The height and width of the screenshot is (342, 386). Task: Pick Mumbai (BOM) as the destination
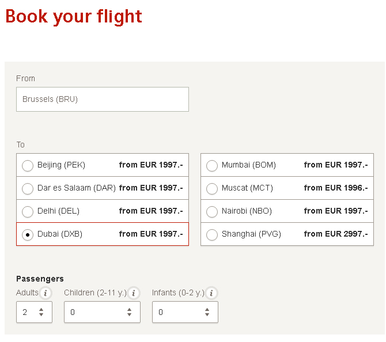[212, 165]
